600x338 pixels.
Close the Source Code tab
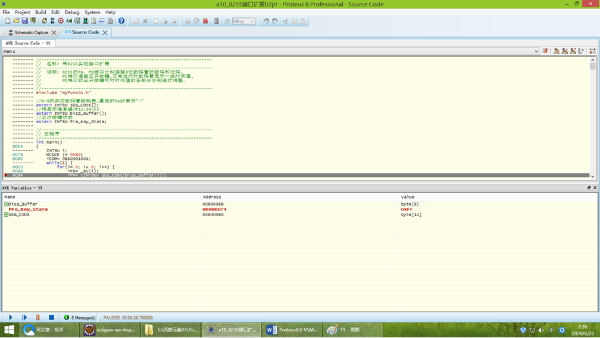105,32
